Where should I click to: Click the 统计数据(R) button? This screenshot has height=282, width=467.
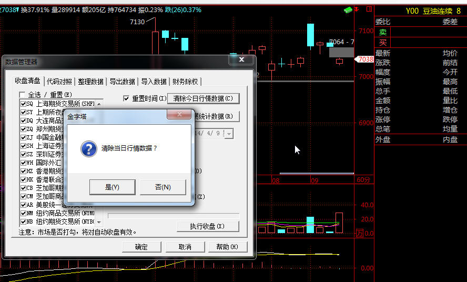point(217,116)
